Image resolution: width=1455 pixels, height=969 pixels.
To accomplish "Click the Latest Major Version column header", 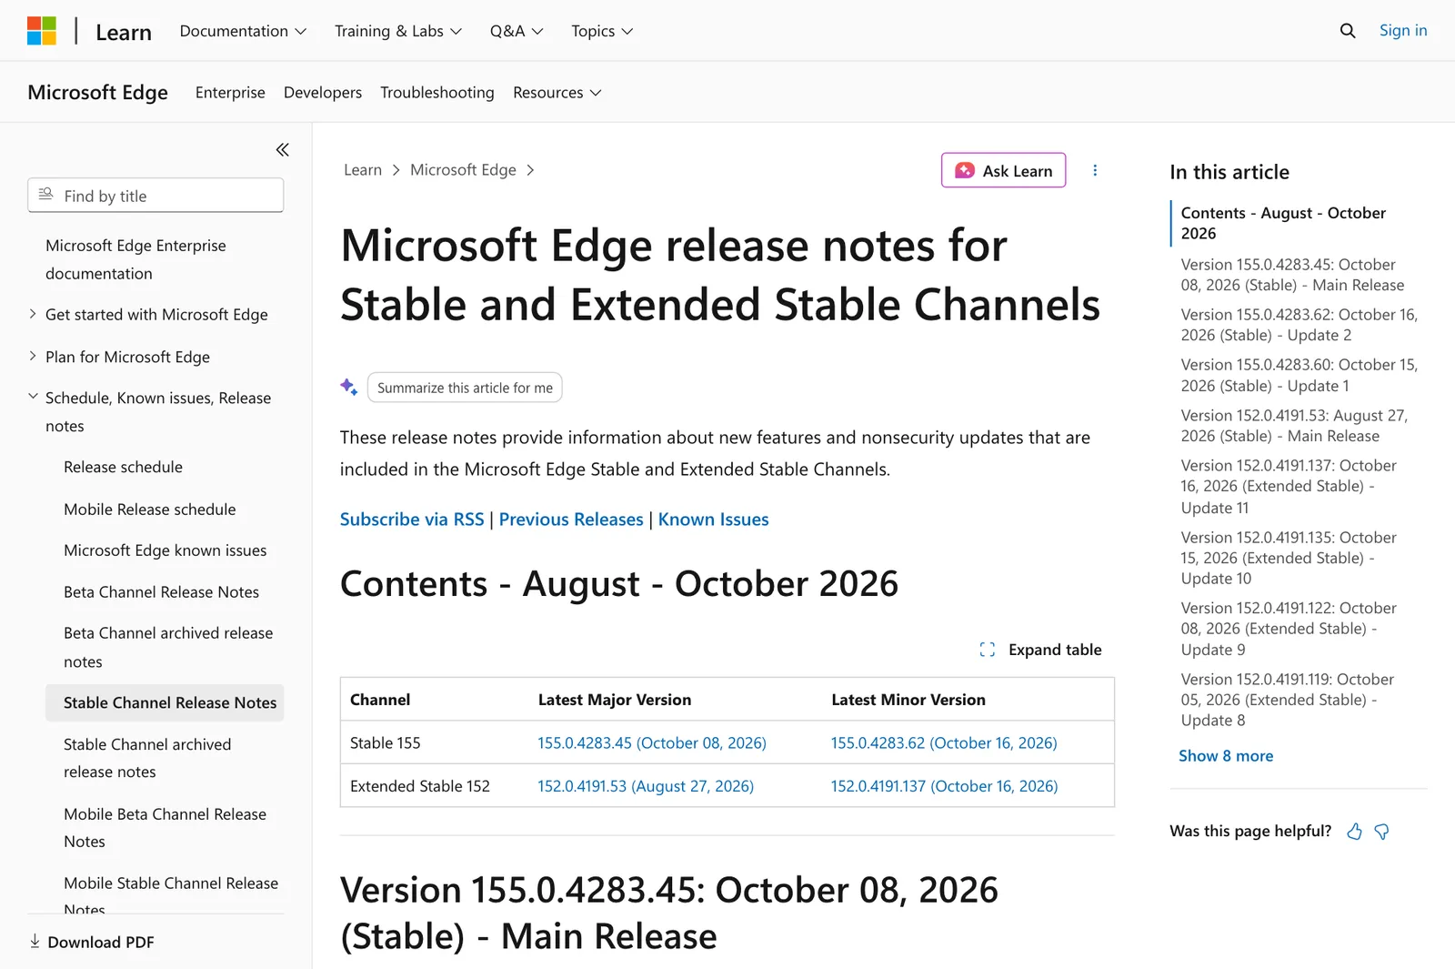I will pyautogui.click(x=615, y=700).
